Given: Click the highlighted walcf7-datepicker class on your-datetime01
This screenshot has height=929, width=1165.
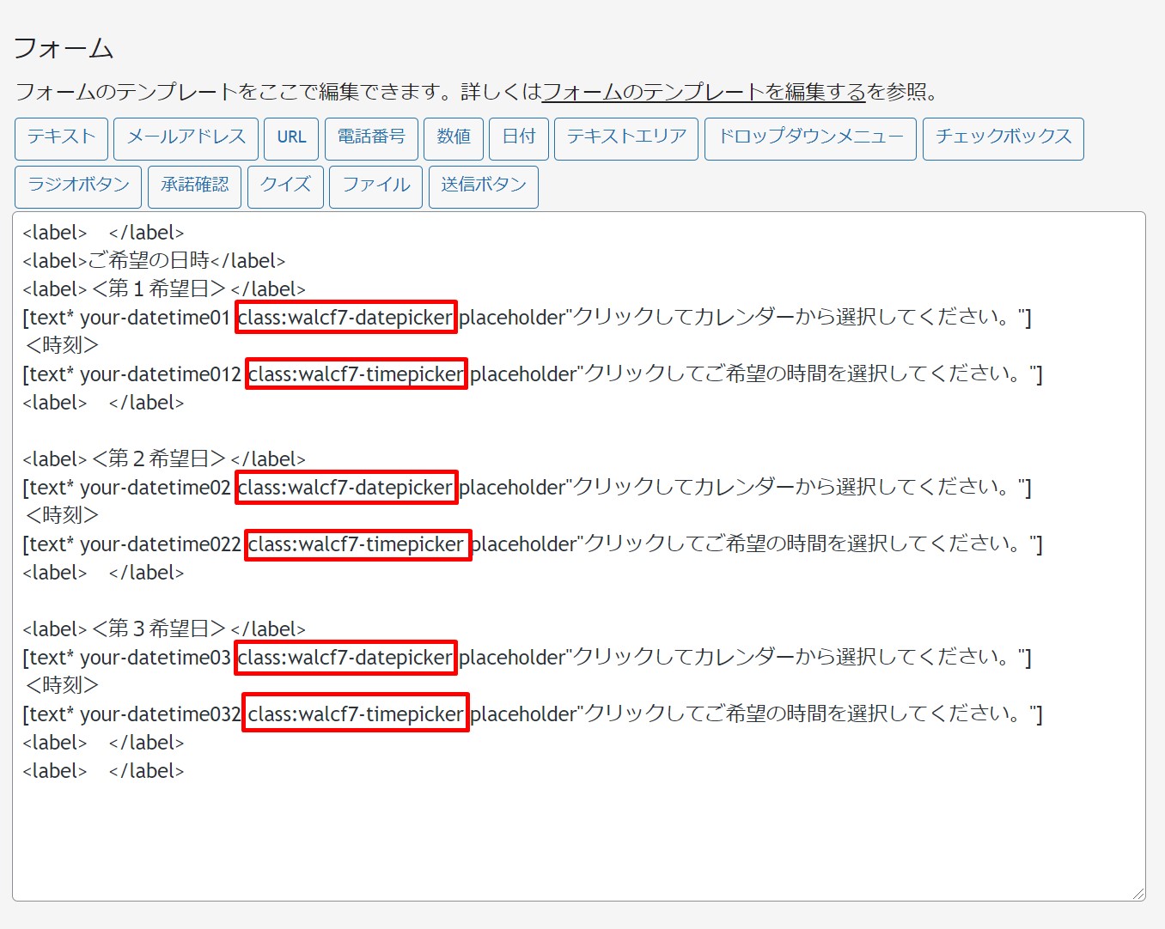Looking at the screenshot, I should coord(345,318).
